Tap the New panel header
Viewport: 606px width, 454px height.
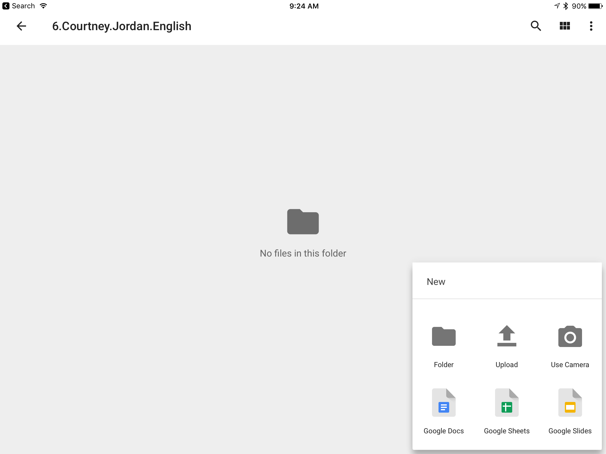[436, 282]
